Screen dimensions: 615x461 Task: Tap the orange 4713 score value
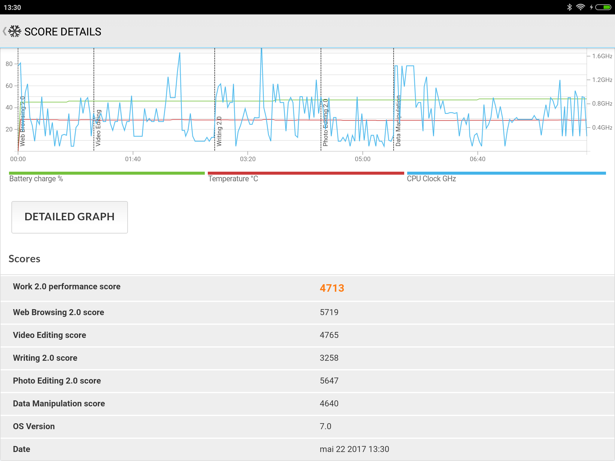332,288
